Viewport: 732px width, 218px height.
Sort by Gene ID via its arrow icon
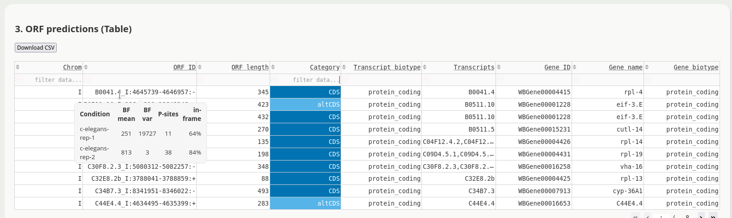[499, 67]
